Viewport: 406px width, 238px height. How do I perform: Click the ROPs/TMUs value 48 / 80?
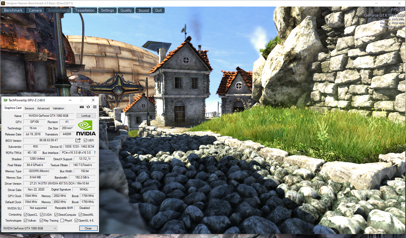point(32,152)
